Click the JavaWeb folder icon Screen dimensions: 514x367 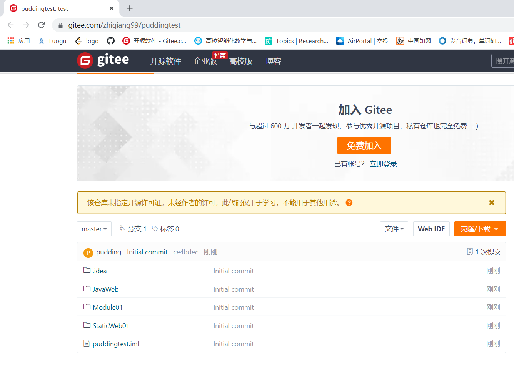pos(87,289)
